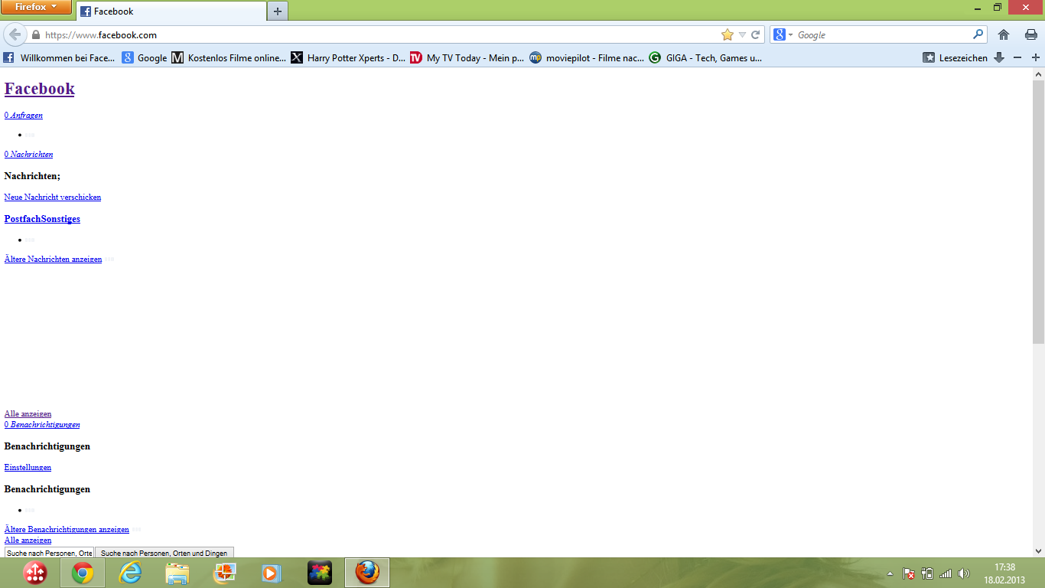Click the 'Benachrichtigungen' heading above 'Einstellungen'

pyautogui.click(x=47, y=446)
